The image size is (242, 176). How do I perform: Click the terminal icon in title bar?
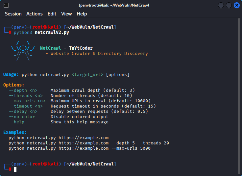pyautogui.click(x=6, y=5)
